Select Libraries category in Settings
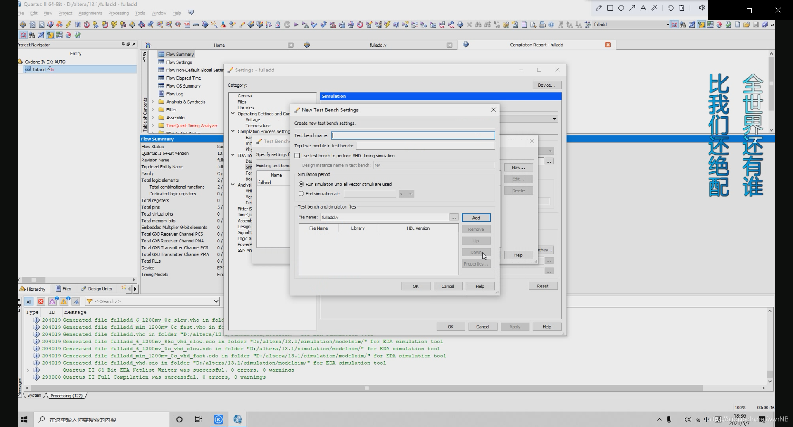The width and height of the screenshot is (793, 427). coord(245,108)
